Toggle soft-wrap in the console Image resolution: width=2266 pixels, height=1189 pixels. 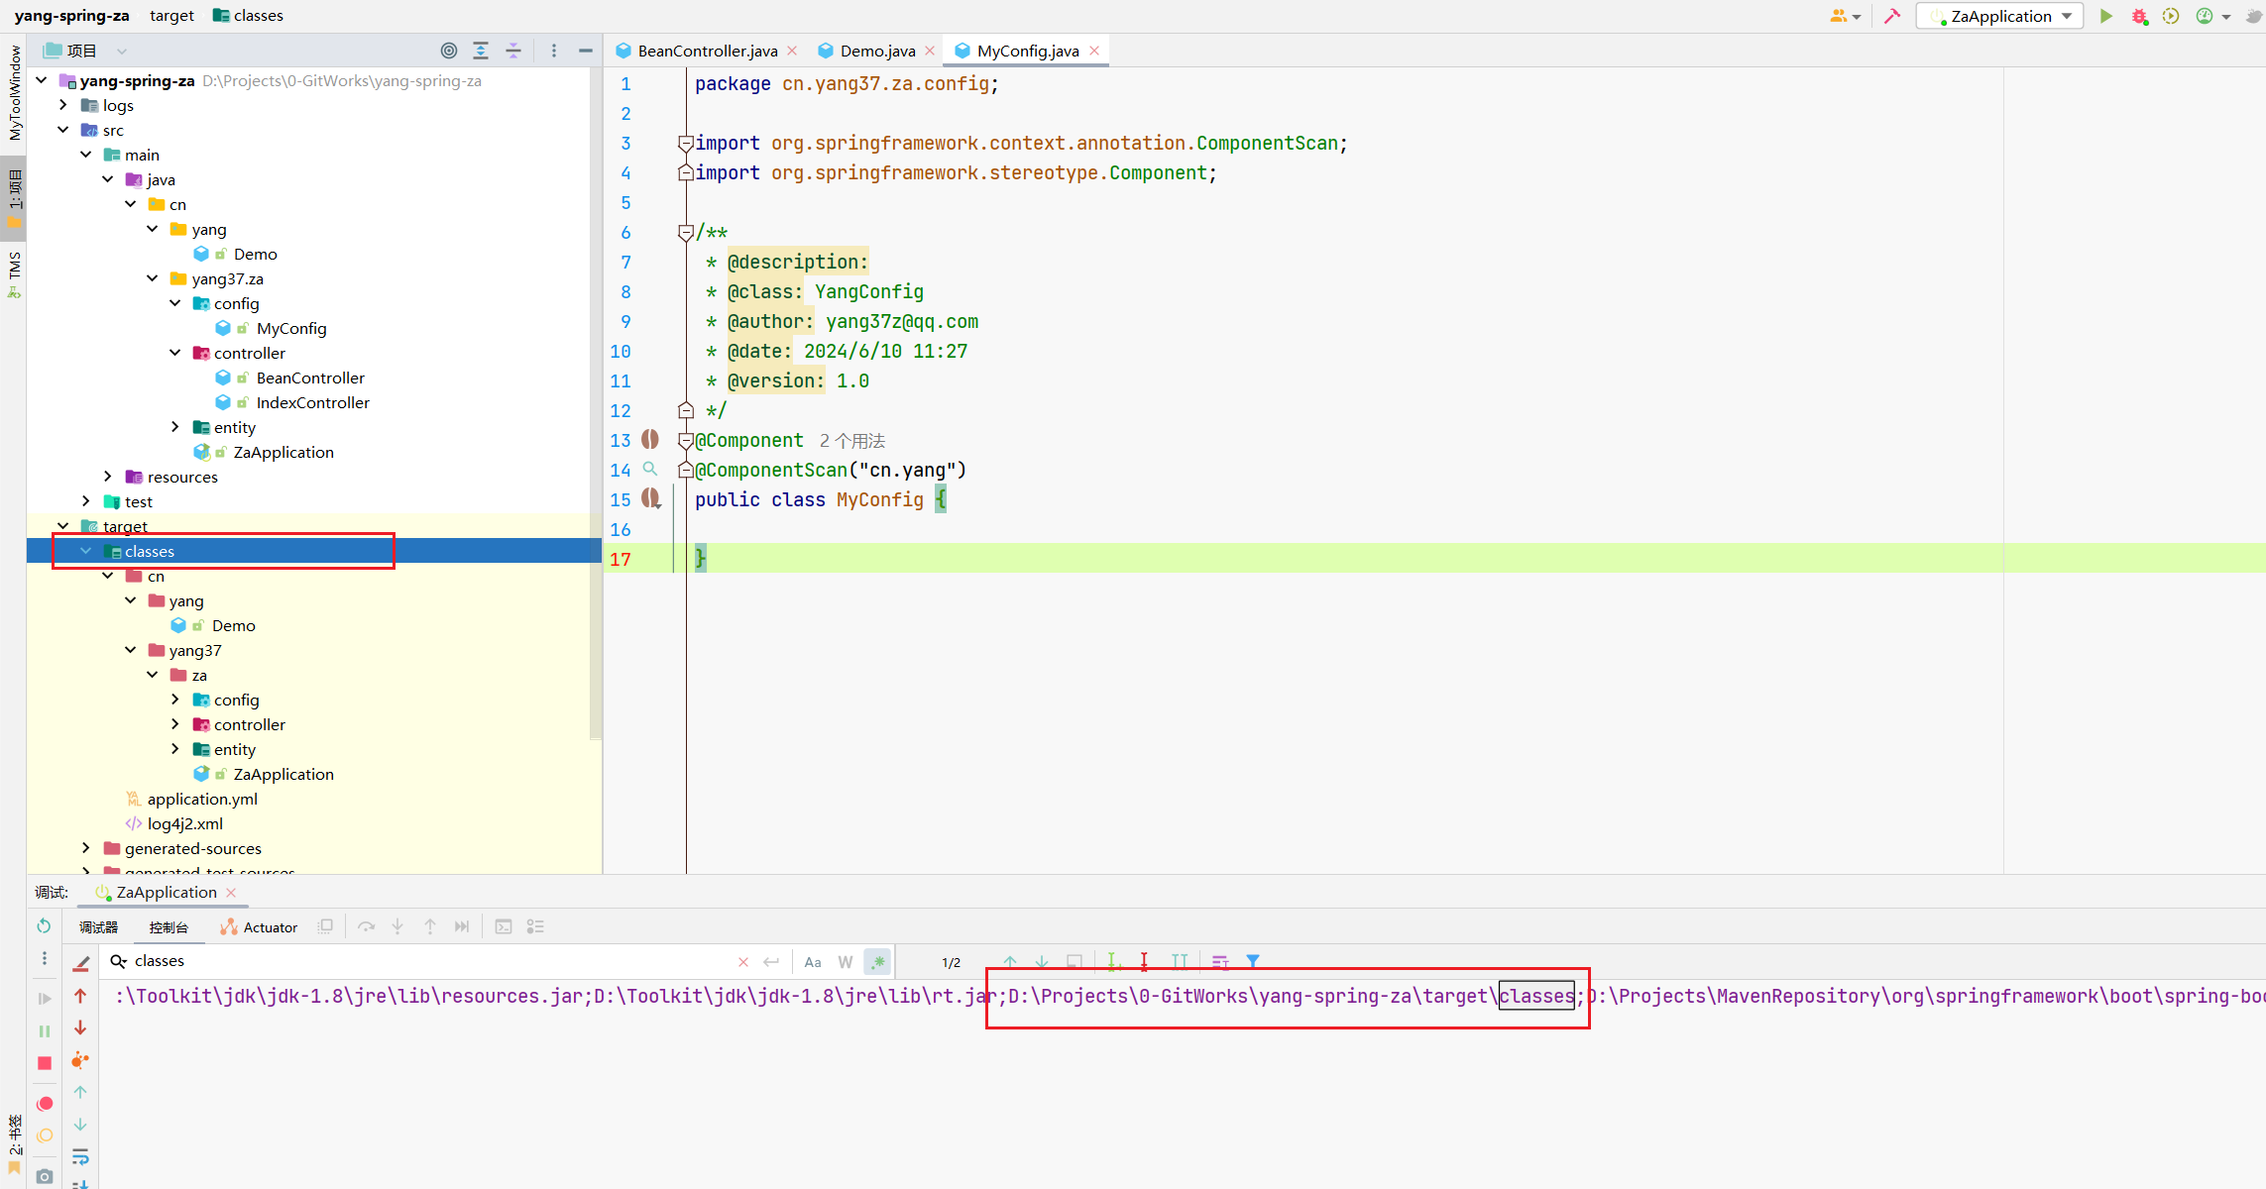point(81,1156)
